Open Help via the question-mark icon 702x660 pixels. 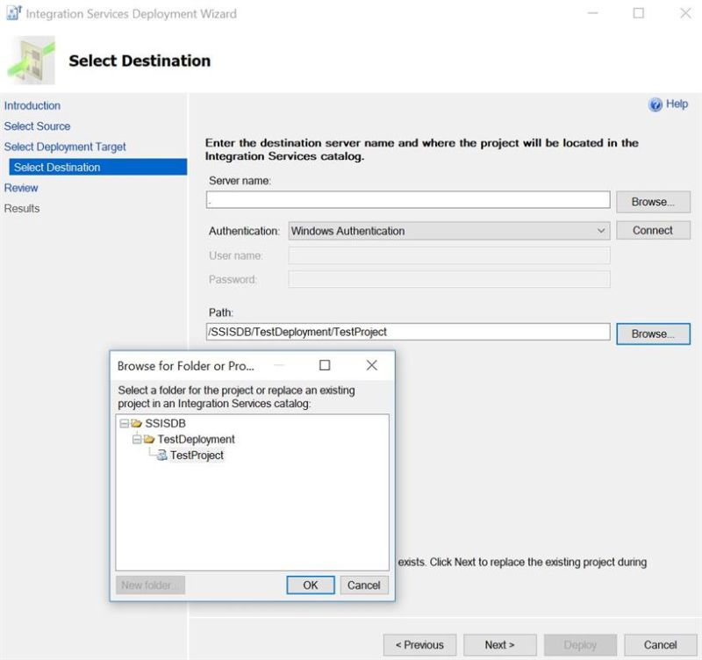point(656,104)
